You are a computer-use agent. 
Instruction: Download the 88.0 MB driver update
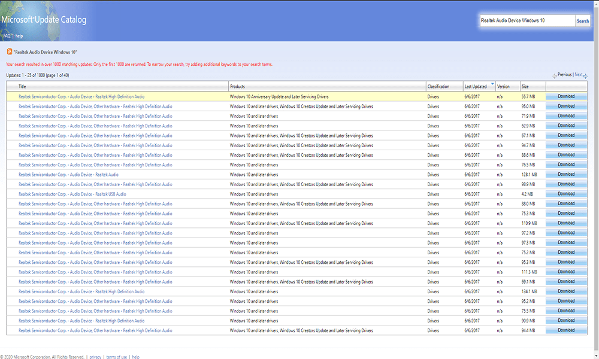tap(566, 203)
